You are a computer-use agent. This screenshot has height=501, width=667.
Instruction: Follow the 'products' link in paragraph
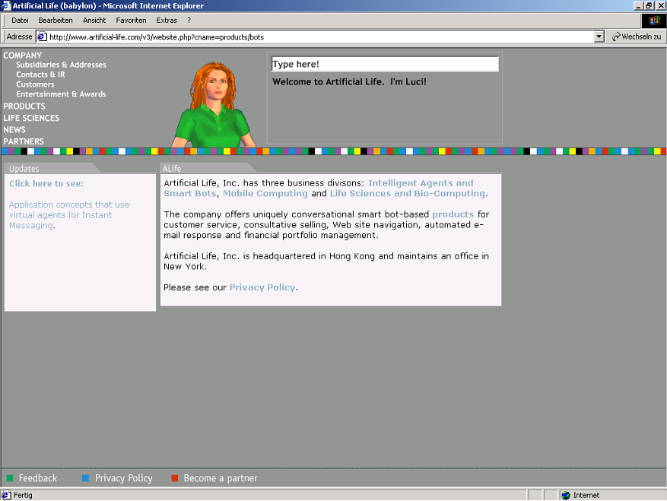point(453,214)
